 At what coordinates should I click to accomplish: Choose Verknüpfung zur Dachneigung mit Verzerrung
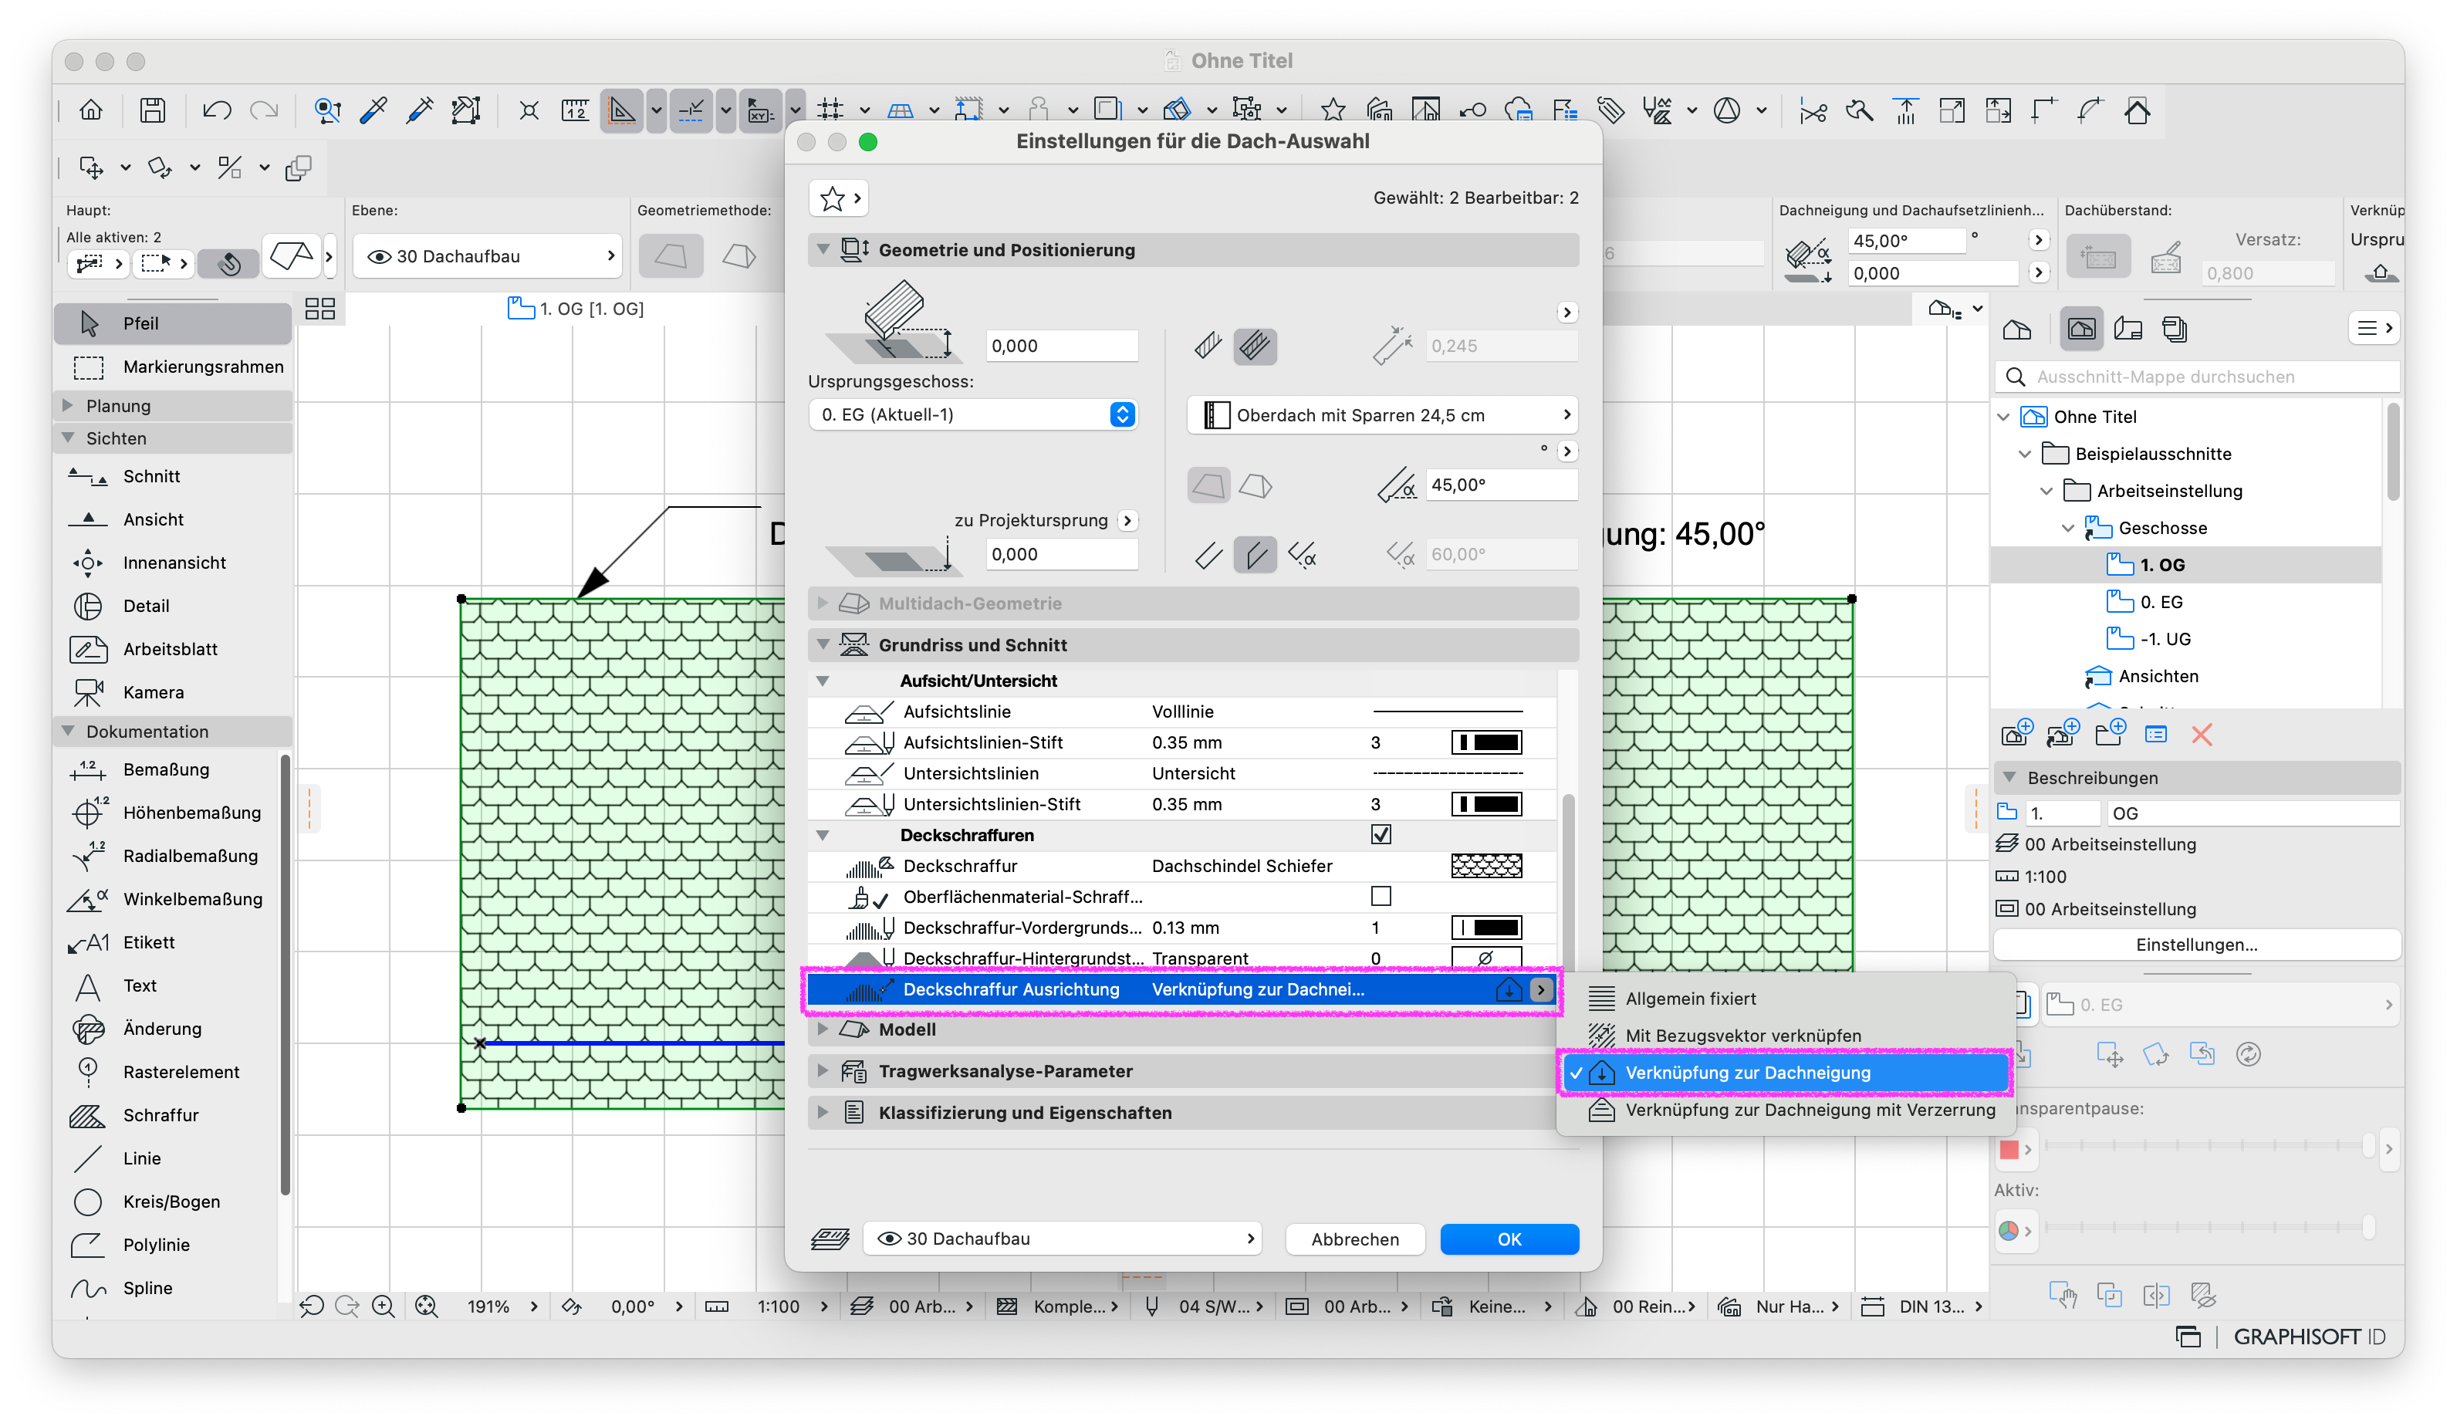(x=1786, y=1110)
